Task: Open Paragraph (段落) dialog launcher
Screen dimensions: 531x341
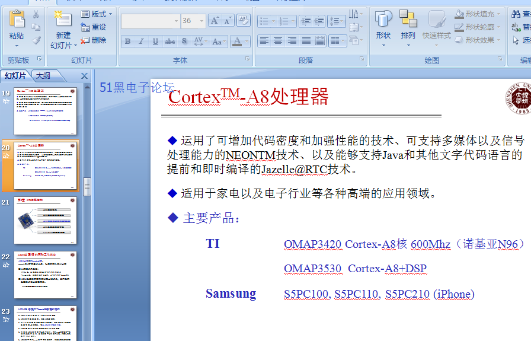Action: [x=362, y=59]
